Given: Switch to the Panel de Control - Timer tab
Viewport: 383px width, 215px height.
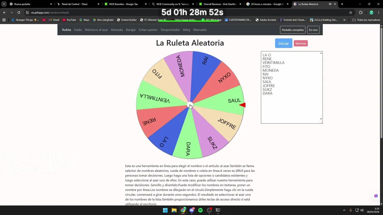Looking at the screenshot, I should pyautogui.click(x=78, y=4).
